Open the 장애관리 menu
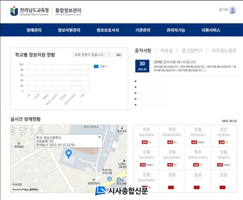 pos(34,30)
